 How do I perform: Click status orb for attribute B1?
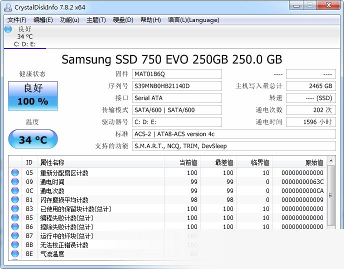point(15,199)
